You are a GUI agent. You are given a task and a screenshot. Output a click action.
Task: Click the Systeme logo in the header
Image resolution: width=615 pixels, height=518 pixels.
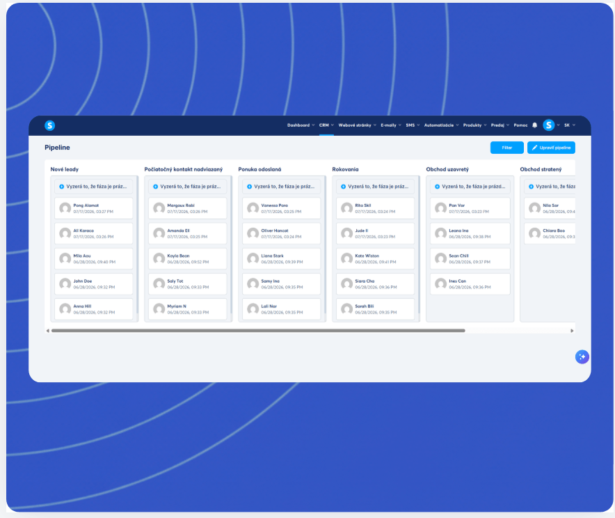pos(49,125)
